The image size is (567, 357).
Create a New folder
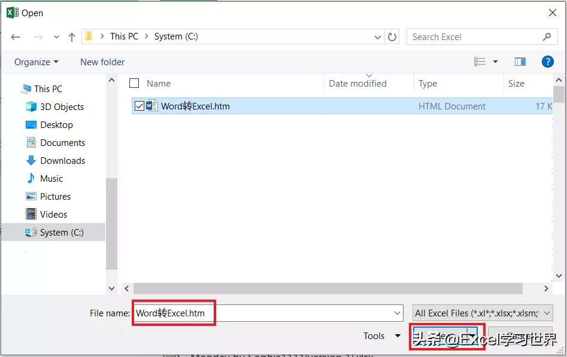point(102,62)
